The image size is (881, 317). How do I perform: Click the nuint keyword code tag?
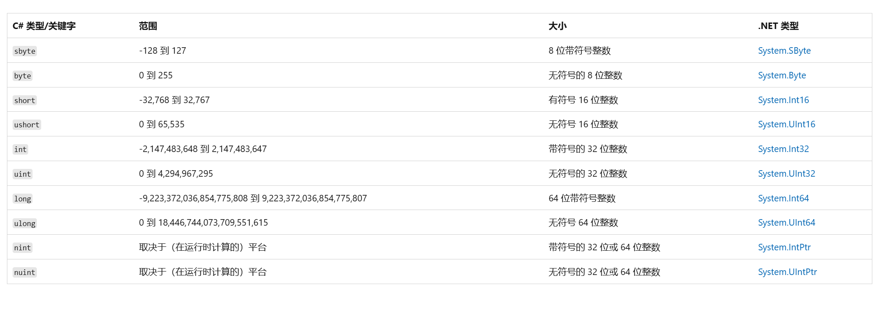point(25,272)
